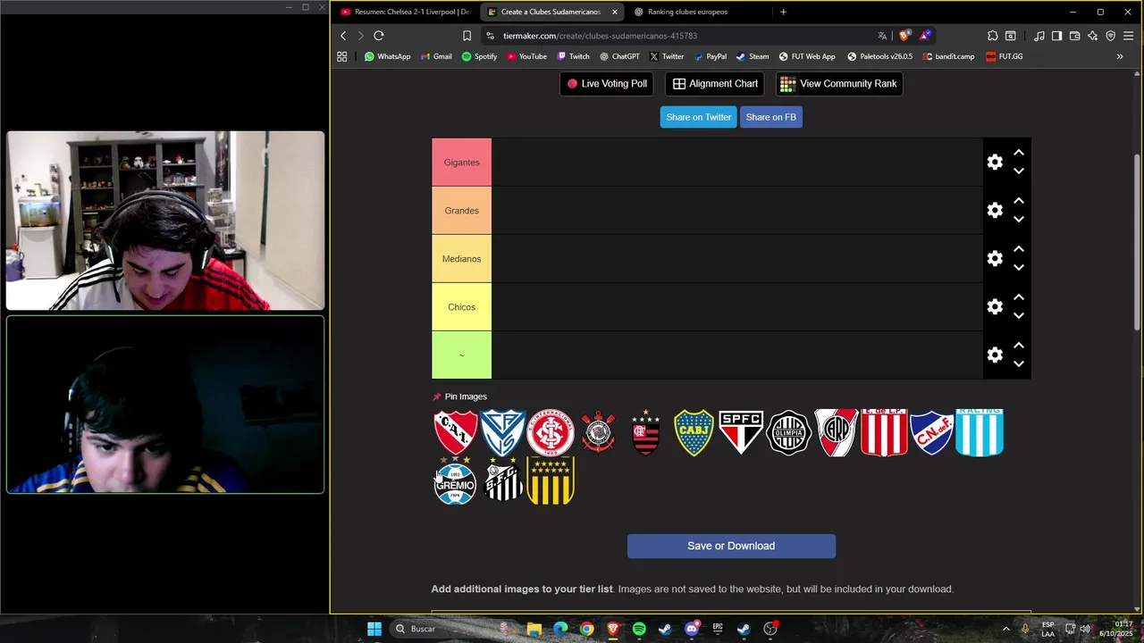Screen dimensions: 1144x643
Task: Select the Racing crest
Action: (980, 432)
